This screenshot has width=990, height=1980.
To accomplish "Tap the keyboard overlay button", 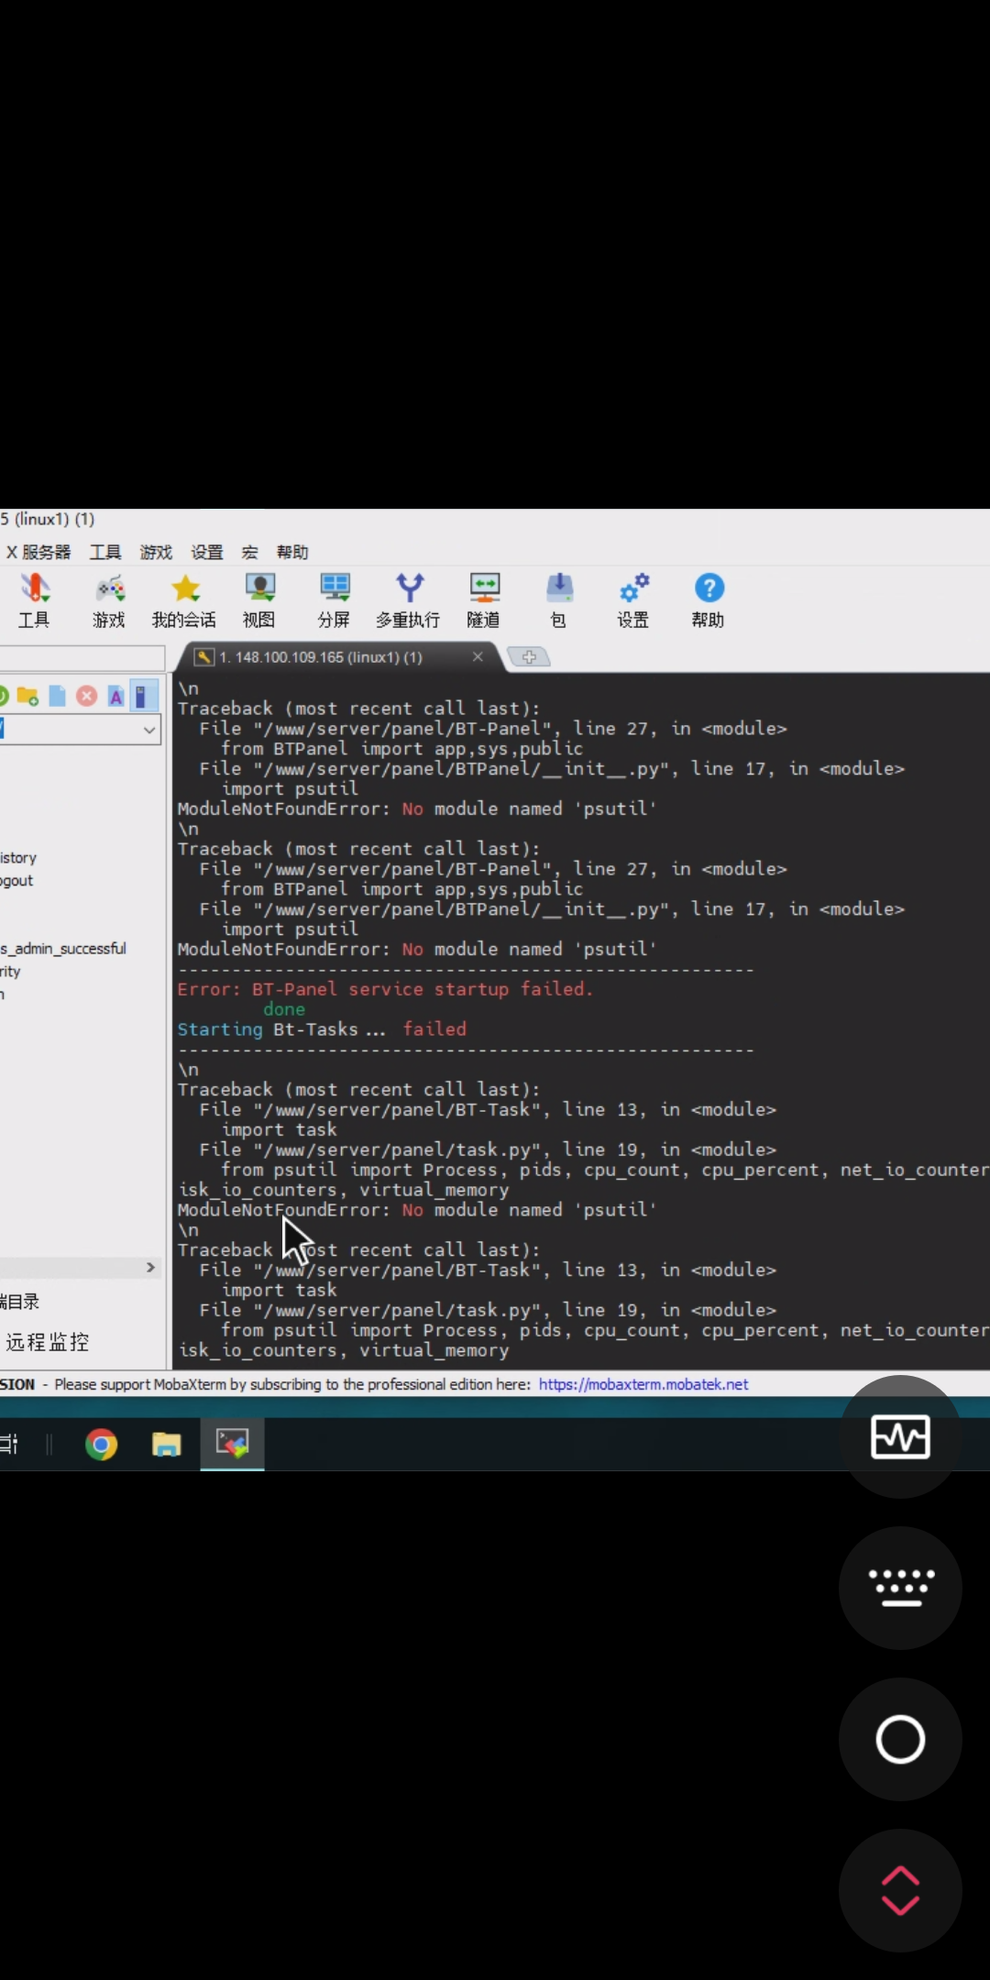I will point(900,1588).
